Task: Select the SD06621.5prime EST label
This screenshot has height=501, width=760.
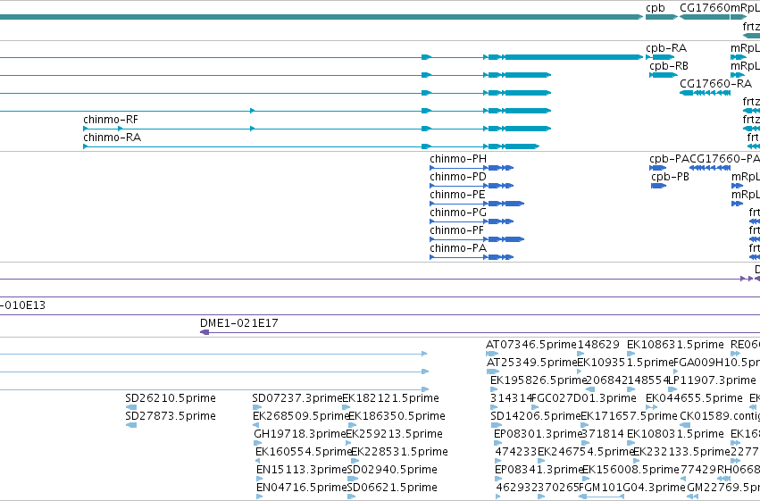Action: 392,488
